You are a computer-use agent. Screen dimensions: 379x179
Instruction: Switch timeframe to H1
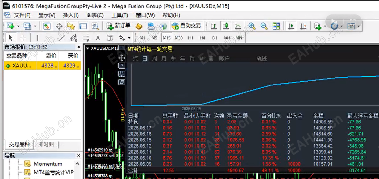[191, 38]
